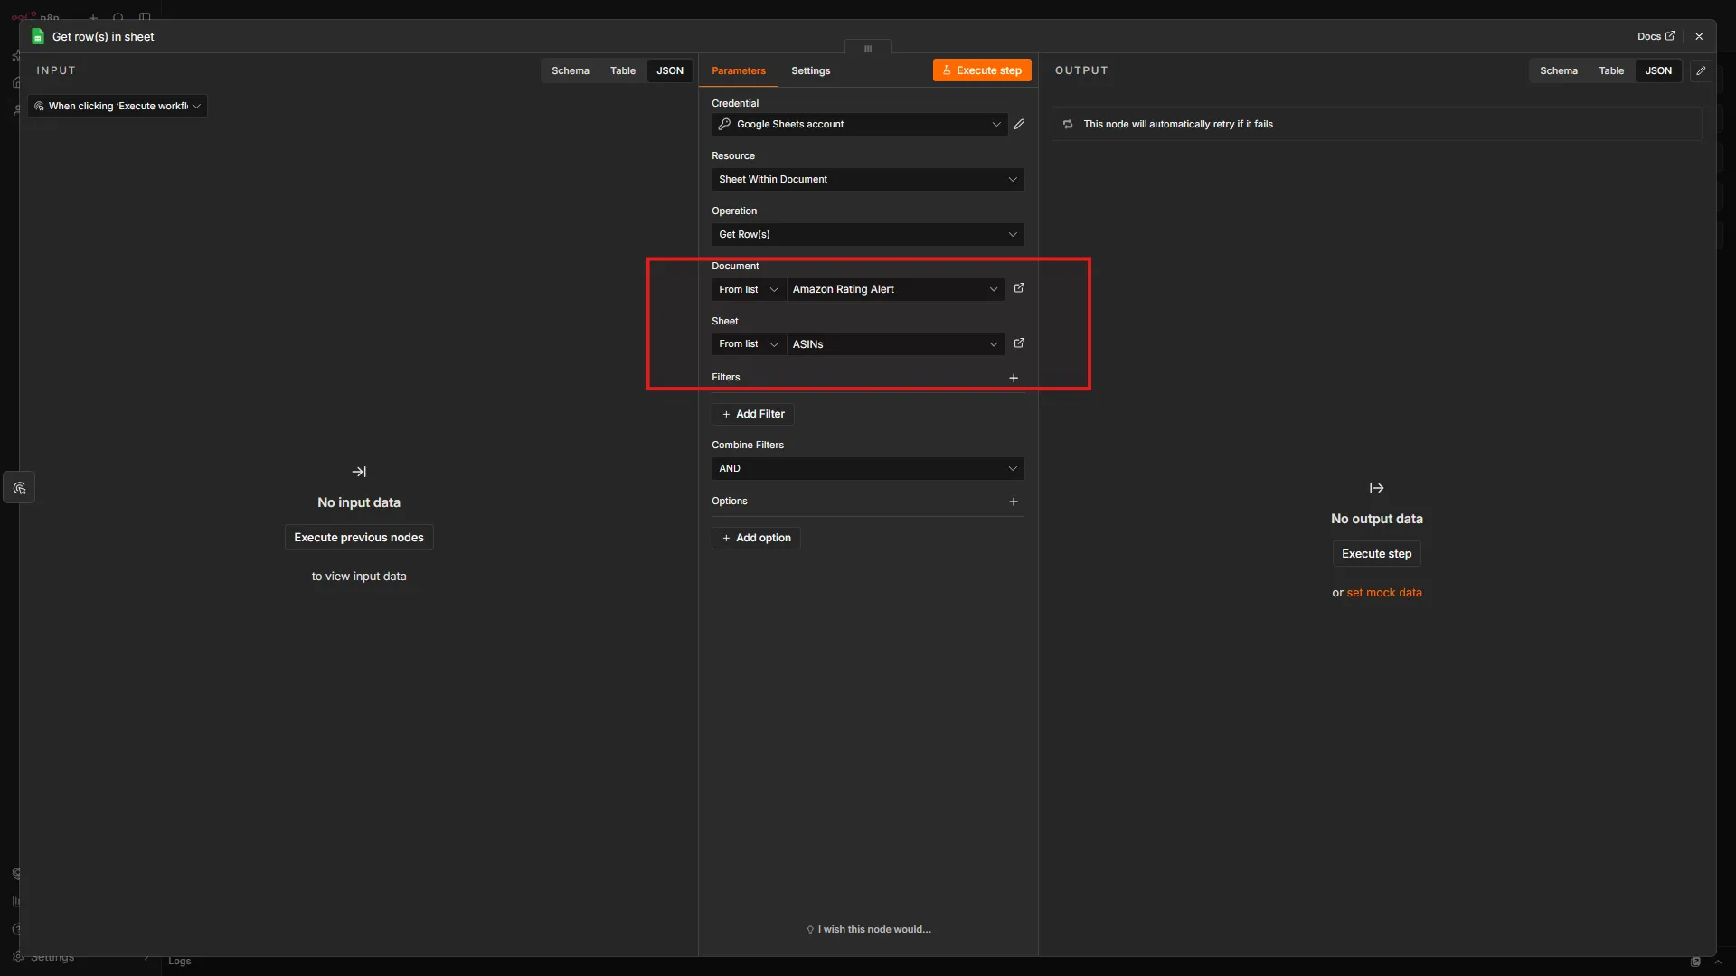The image size is (1736, 976).
Task: Switch to the Settings tab
Action: [810, 71]
